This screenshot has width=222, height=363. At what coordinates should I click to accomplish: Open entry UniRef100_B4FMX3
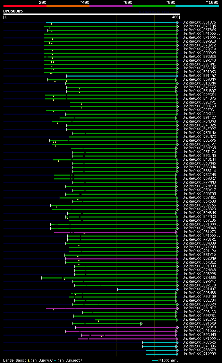[199, 217]
